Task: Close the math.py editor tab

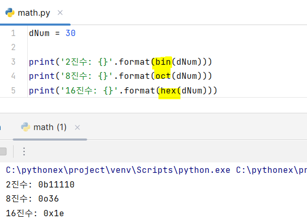Action: pyautogui.click(x=60, y=13)
